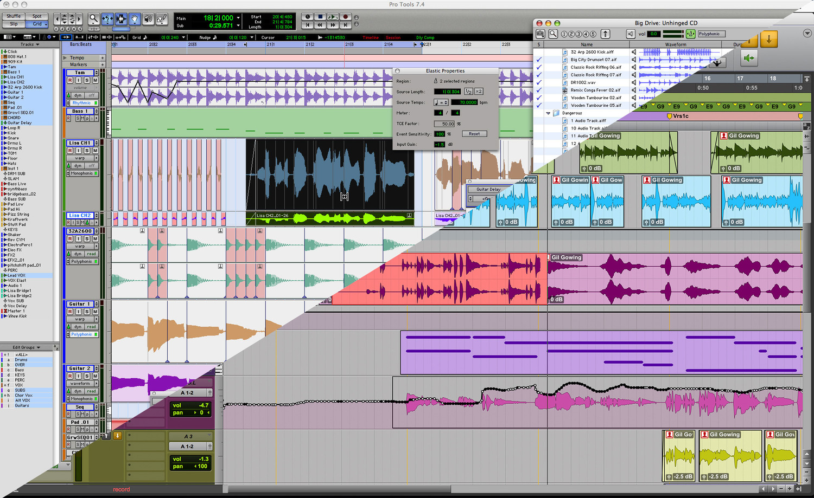Click the metronome icon in the edit toolbar
This screenshot has width=814, height=498.
[x=44, y=37]
